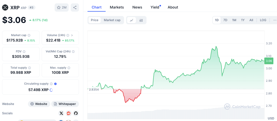The height and width of the screenshot is (121, 277).
Task: Add XRP to watchlist with star button
Action: pyautogui.click(x=62, y=7)
